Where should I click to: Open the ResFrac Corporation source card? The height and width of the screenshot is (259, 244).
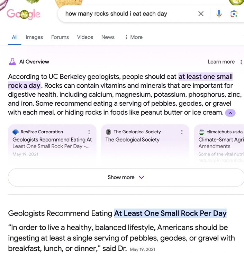click(52, 143)
